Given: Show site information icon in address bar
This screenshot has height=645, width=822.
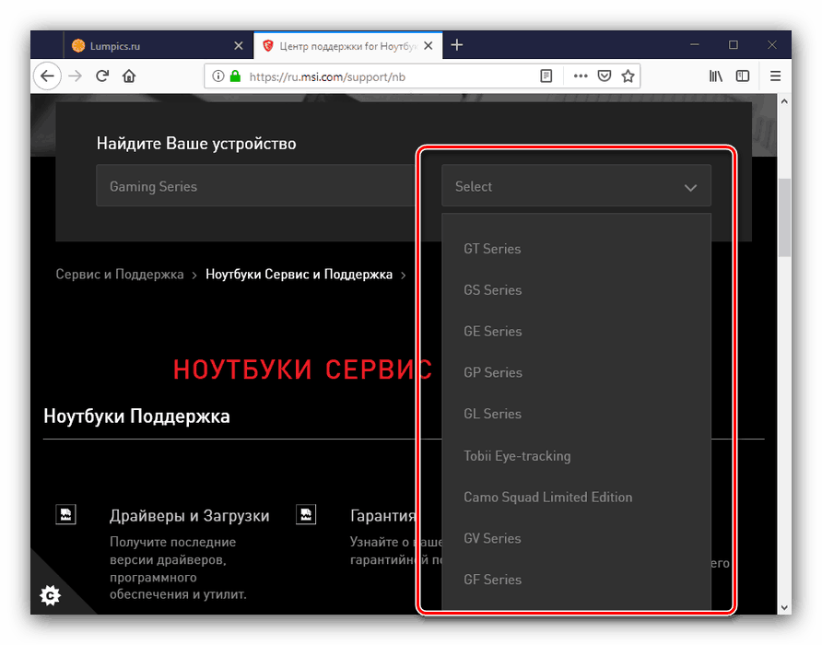Looking at the screenshot, I should (218, 76).
